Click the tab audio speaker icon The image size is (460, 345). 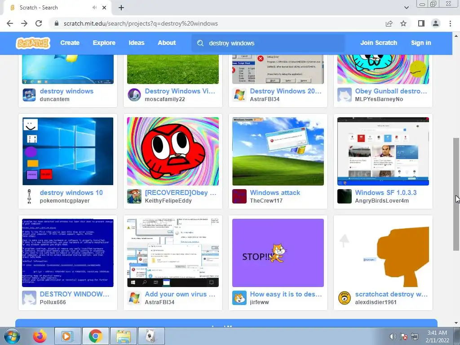coord(94,8)
